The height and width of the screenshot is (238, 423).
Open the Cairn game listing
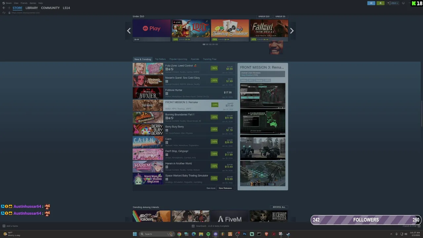pyautogui.click(x=184, y=142)
